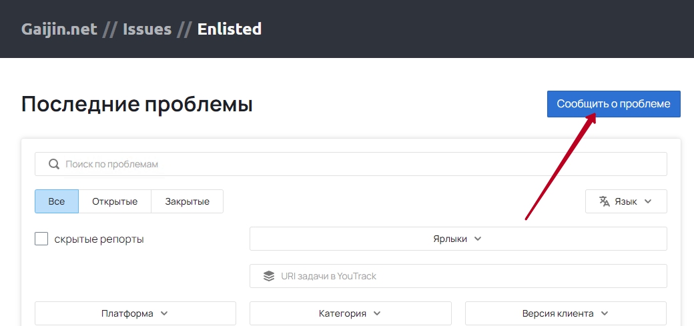Enable the скрытые репорты checkbox
694x326 pixels.
pyautogui.click(x=41, y=239)
